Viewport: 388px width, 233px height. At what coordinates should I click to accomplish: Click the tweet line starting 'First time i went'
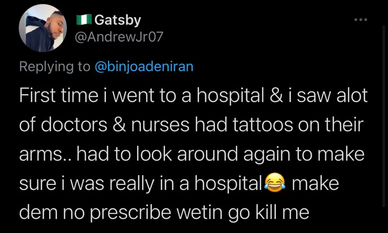[x=193, y=95]
